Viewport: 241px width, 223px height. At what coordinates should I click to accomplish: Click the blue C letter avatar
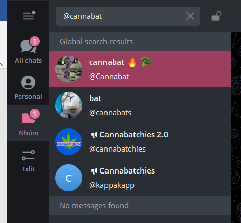point(69,178)
